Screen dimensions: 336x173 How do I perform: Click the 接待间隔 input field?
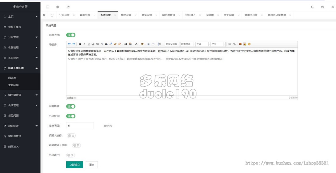(x=80, y=126)
